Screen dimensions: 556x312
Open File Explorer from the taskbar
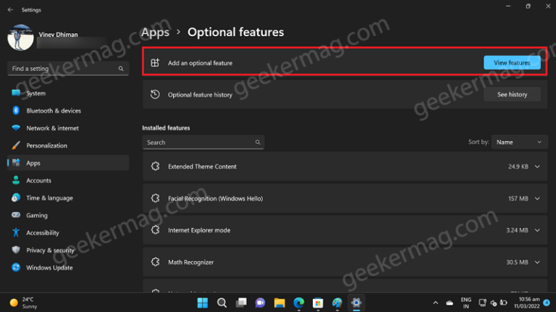pos(279,302)
